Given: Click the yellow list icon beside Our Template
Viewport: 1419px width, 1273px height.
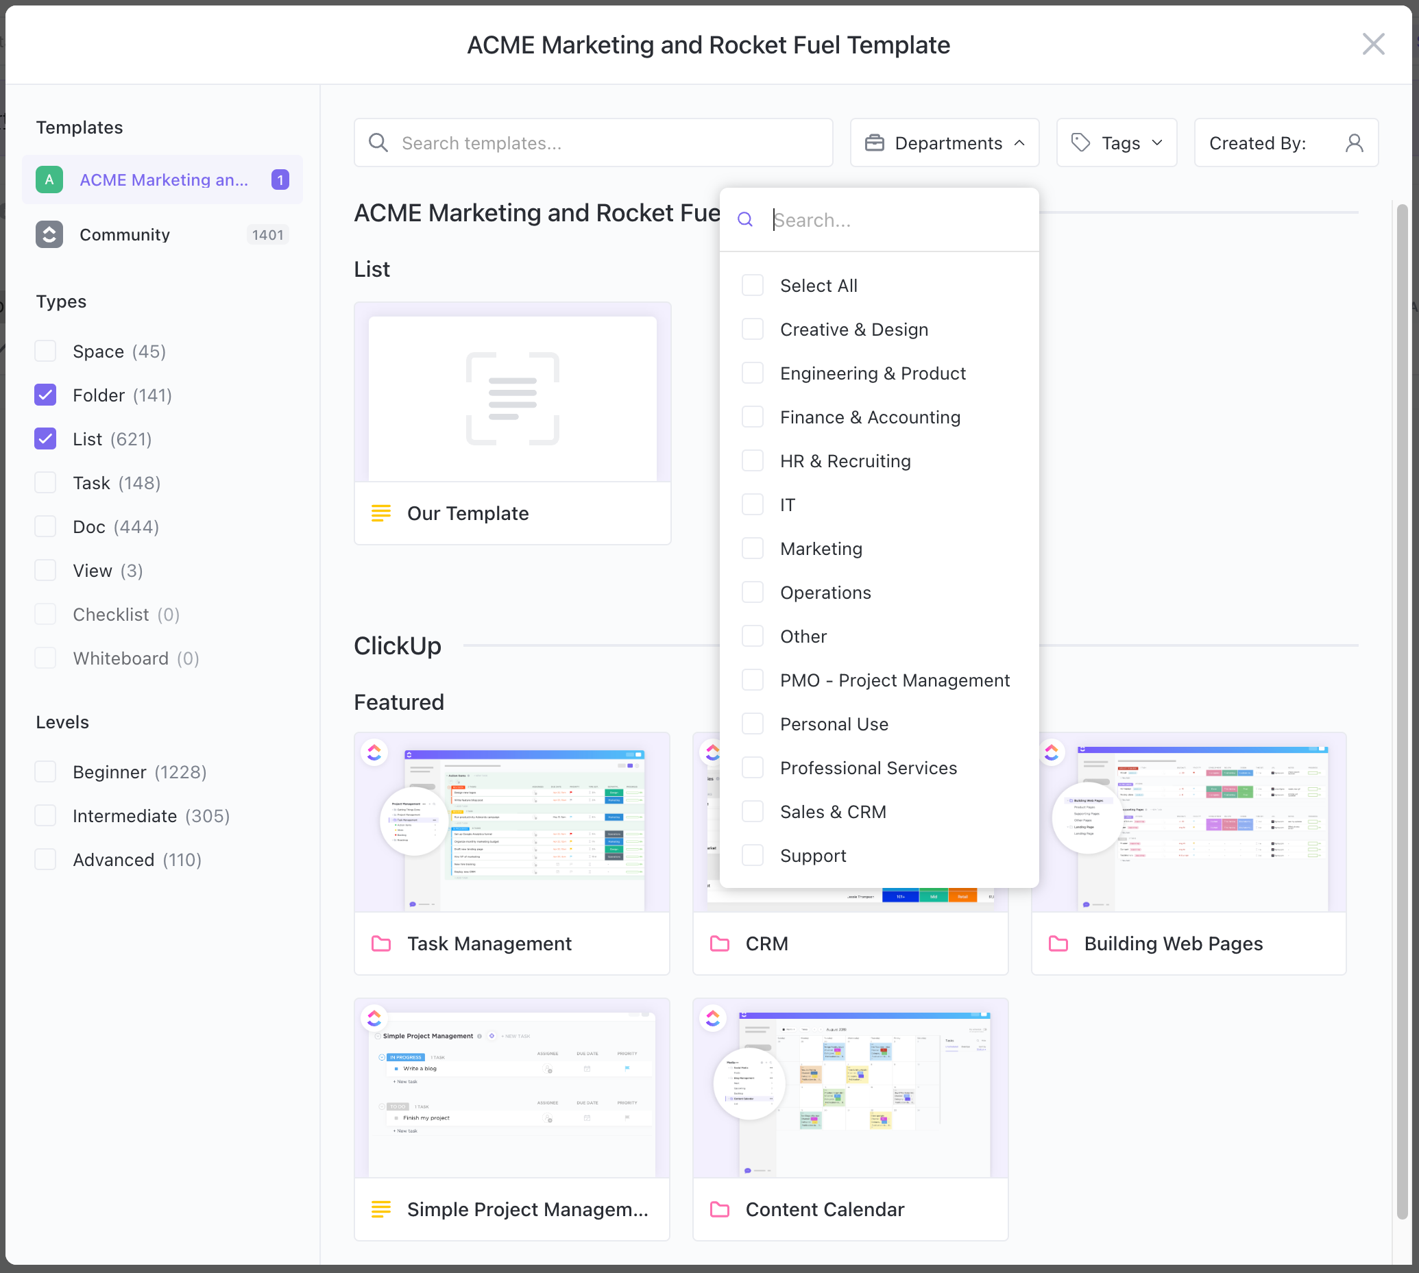Looking at the screenshot, I should [x=380, y=513].
